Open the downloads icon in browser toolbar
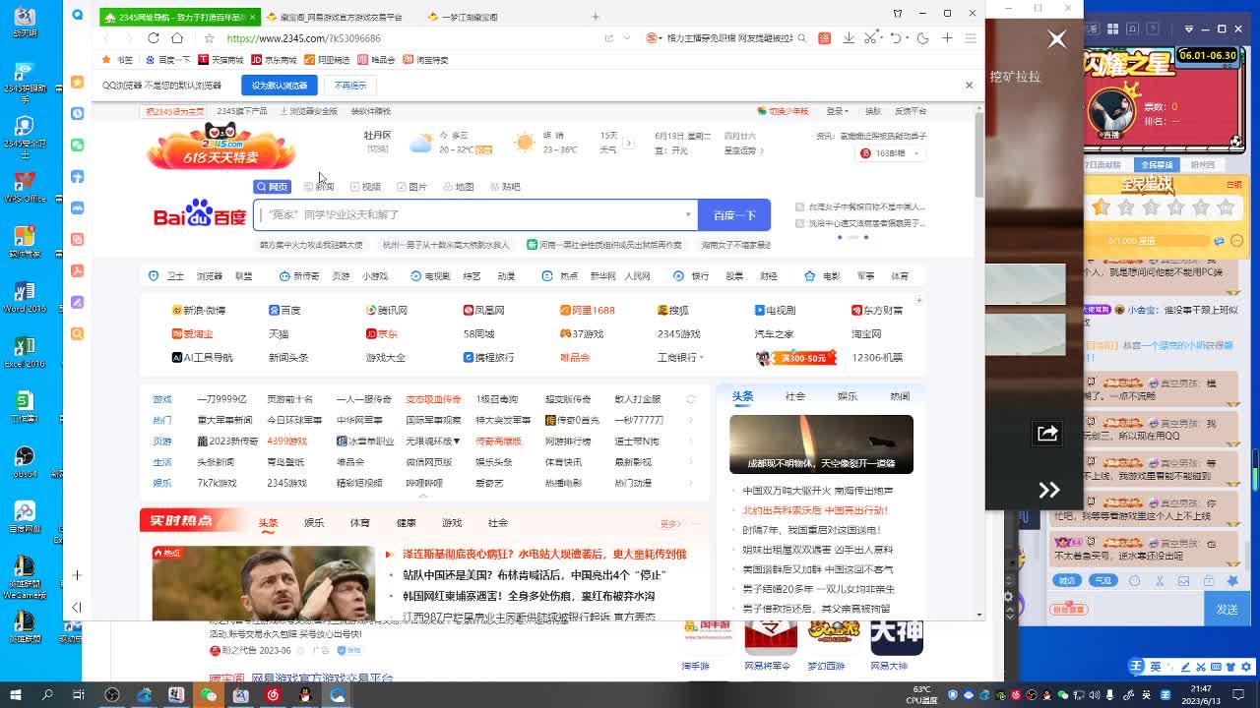The image size is (1260, 708). click(849, 37)
